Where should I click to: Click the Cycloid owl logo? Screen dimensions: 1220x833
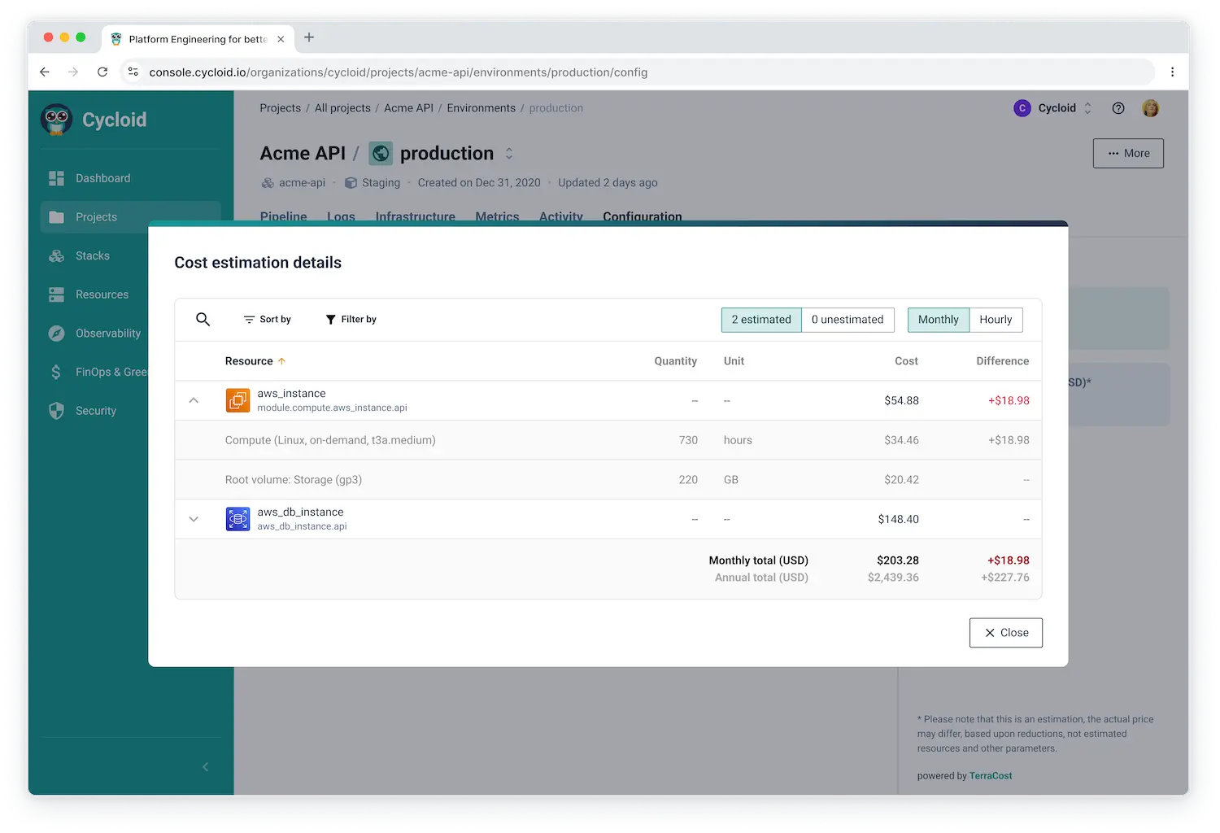point(57,120)
